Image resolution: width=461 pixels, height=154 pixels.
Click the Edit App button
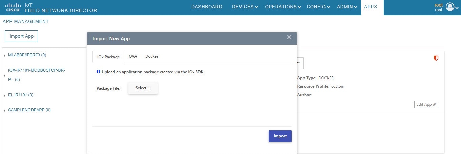(426, 104)
